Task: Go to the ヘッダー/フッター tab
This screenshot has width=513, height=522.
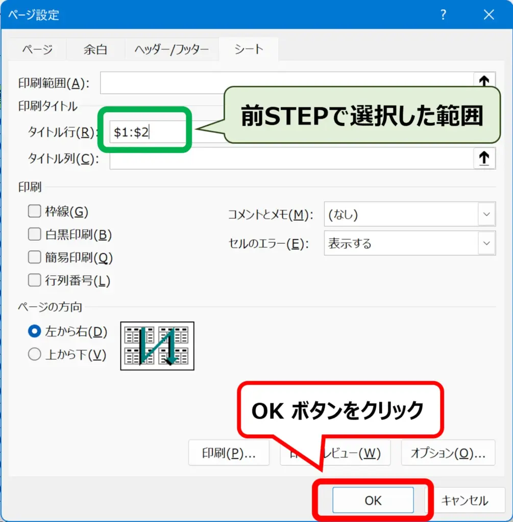Action: click(x=172, y=49)
